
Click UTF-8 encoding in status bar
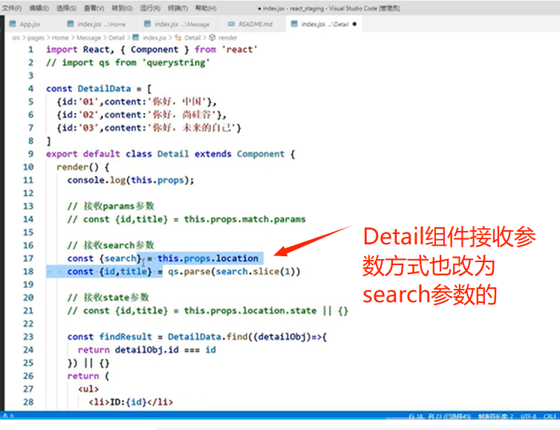click(528, 416)
